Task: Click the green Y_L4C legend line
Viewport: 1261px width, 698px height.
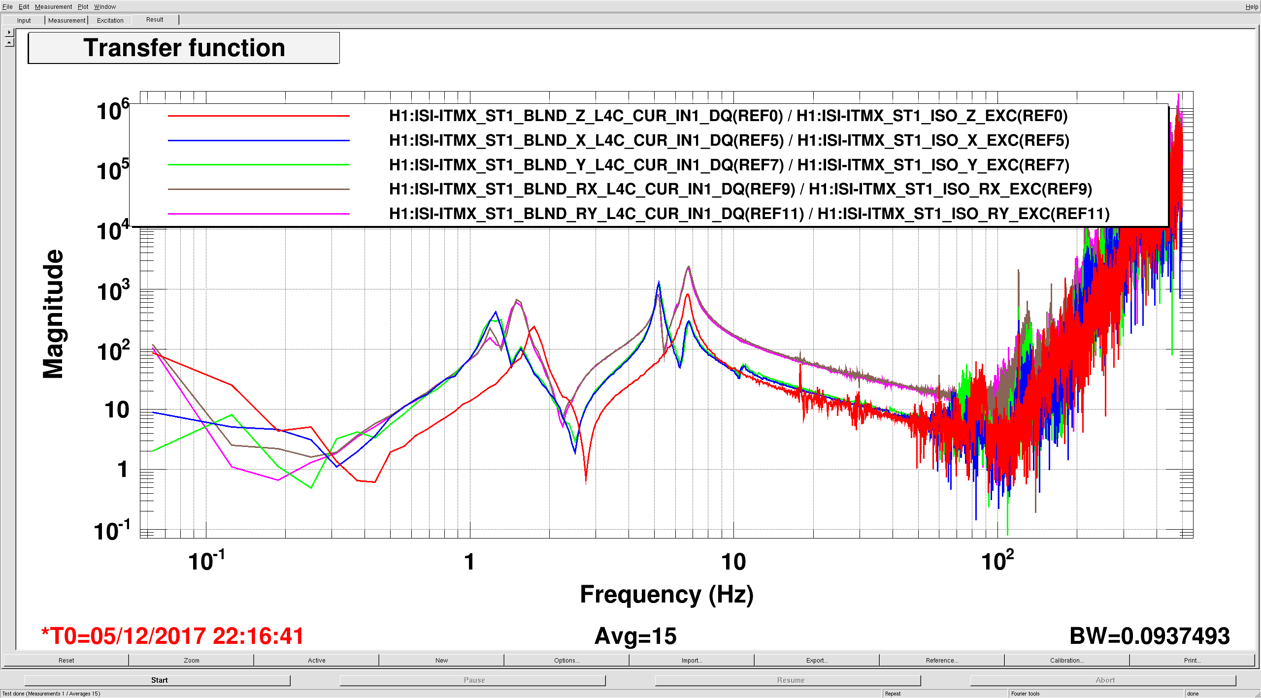Action: pyautogui.click(x=259, y=164)
